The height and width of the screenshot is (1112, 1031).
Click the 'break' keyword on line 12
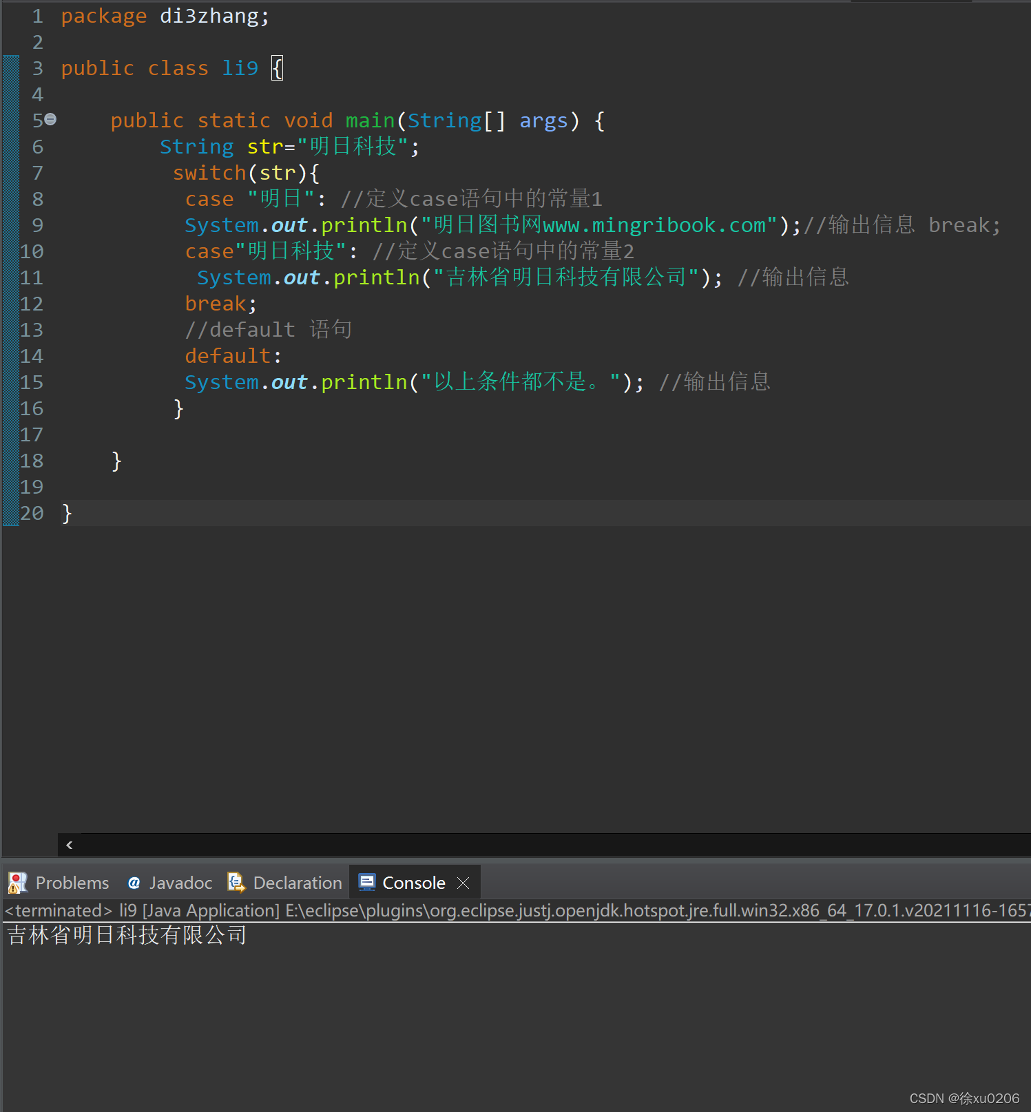click(216, 304)
